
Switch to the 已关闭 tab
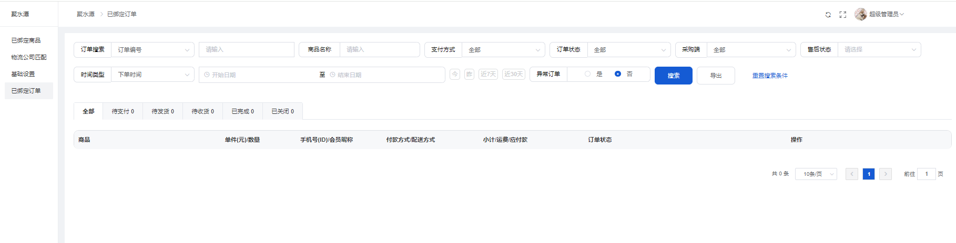tap(283, 111)
